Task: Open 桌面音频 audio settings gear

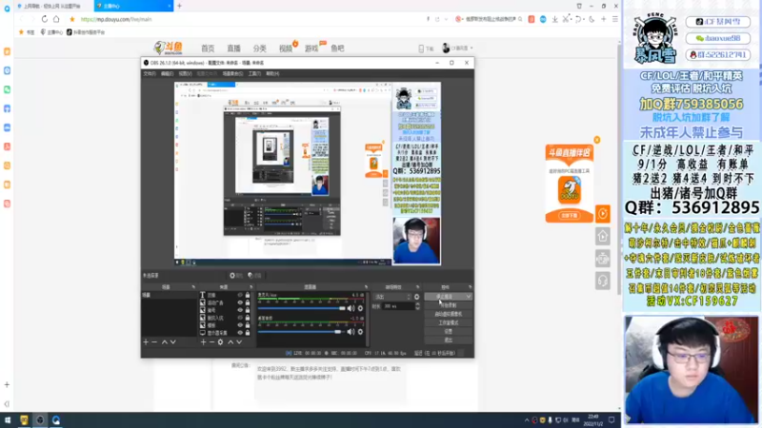Action: coord(360,332)
